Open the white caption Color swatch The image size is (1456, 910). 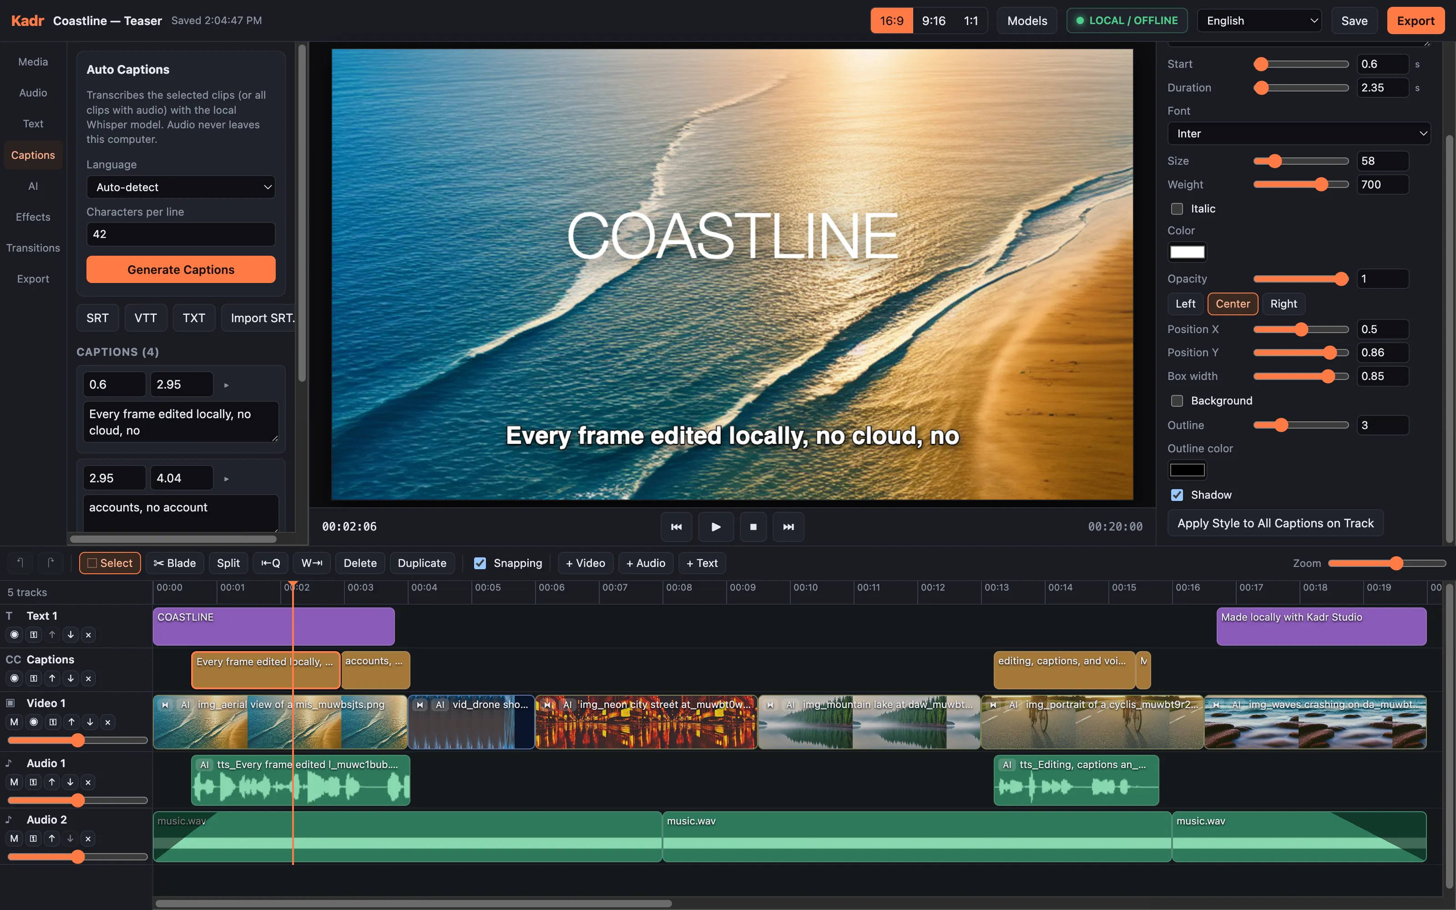click(1187, 252)
